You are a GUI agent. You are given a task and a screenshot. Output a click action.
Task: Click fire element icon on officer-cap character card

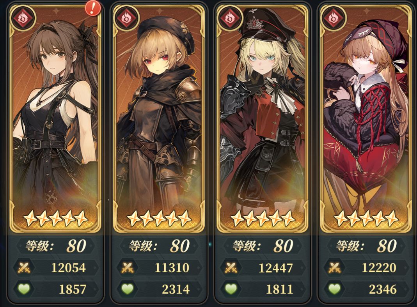pos(230,18)
